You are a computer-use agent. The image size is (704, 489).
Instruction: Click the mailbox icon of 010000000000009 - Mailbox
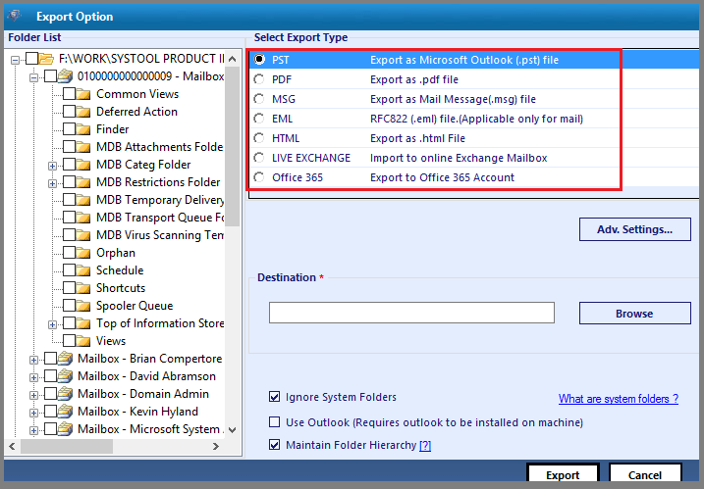(66, 76)
